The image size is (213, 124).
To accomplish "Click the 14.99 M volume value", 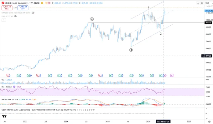I will (9, 80).
